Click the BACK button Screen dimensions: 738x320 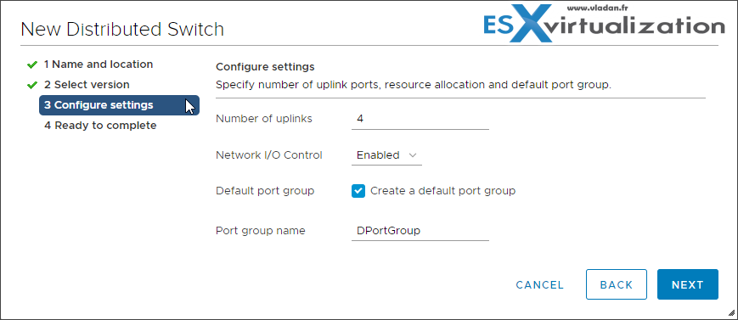tap(617, 284)
